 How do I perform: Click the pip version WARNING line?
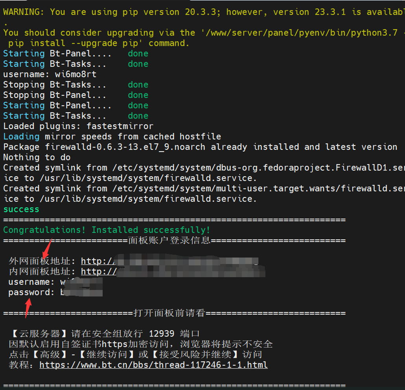pos(204,12)
